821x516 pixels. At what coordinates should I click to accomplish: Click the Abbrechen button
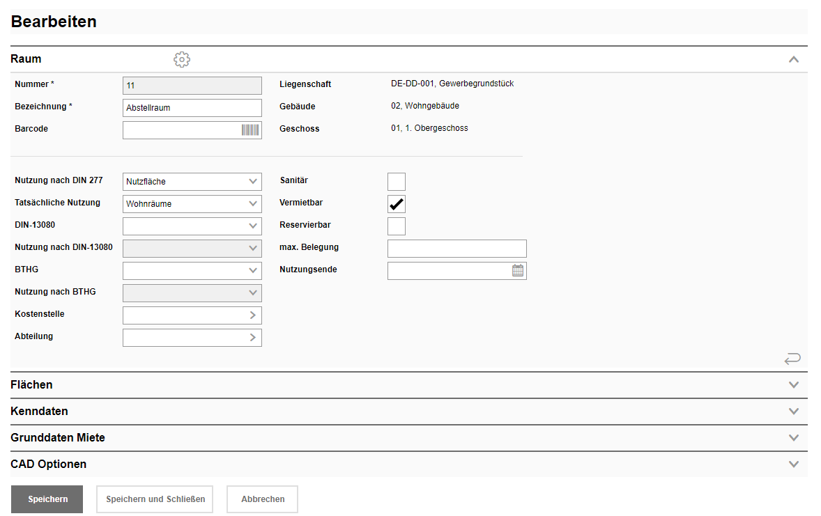click(263, 499)
